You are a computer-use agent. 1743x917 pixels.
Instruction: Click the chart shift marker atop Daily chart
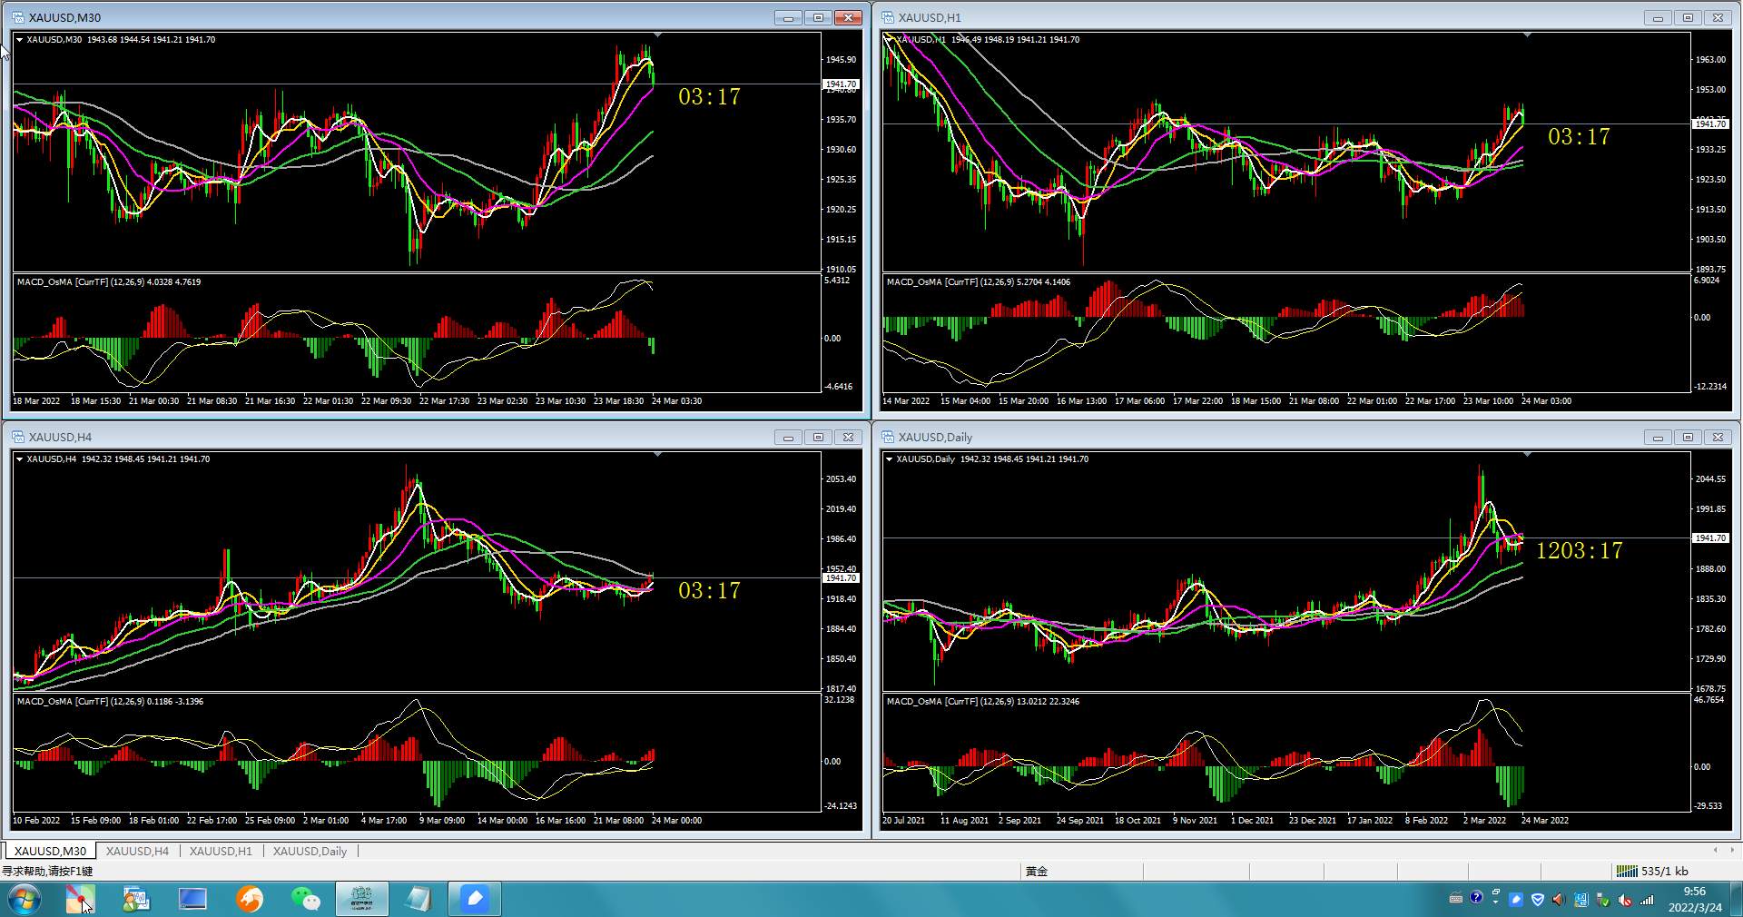click(x=1528, y=455)
